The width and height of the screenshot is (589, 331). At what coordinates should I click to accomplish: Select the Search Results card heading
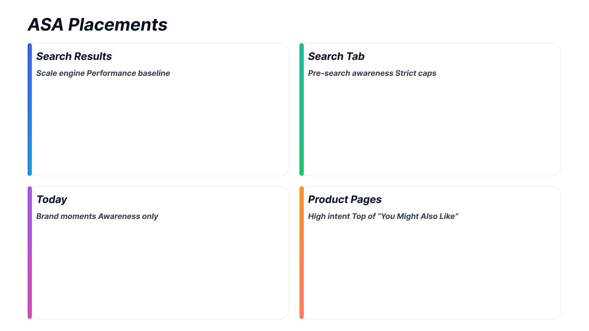tap(74, 56)
